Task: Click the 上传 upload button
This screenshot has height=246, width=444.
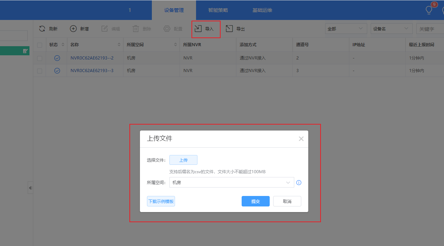Action: click(x=183, y=160)
